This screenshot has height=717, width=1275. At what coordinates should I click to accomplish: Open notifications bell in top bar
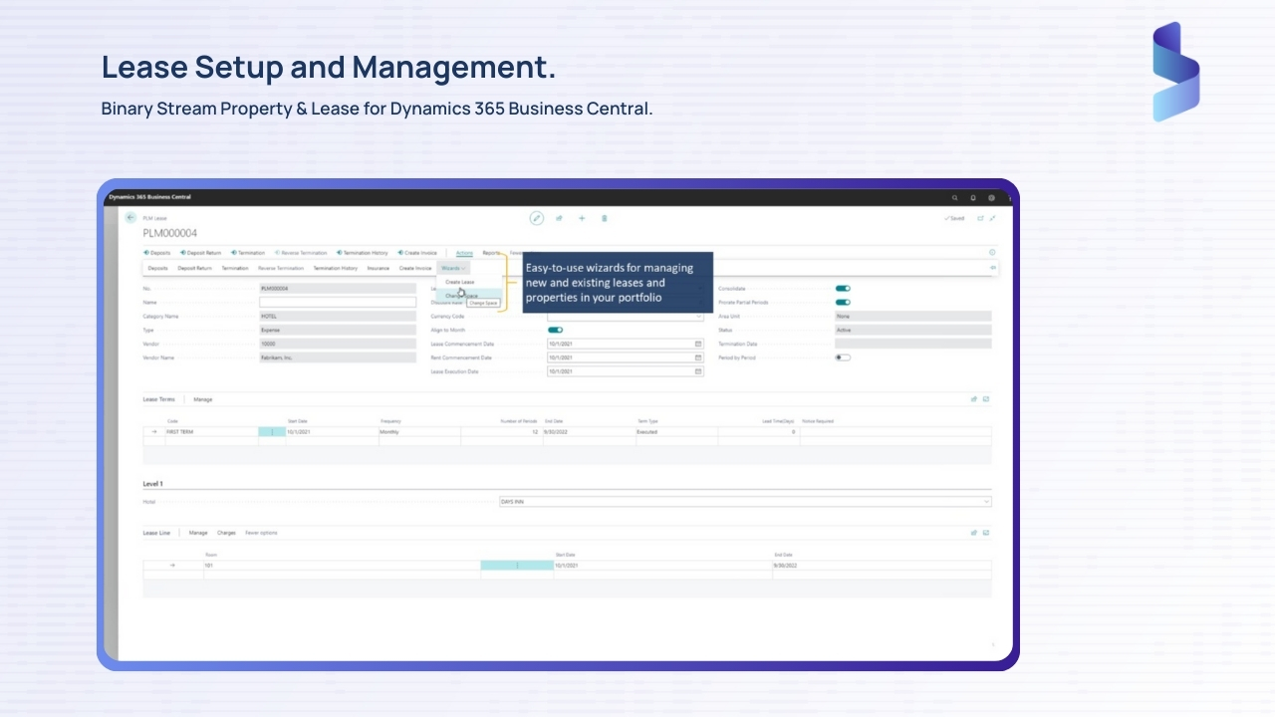[973, 197]
